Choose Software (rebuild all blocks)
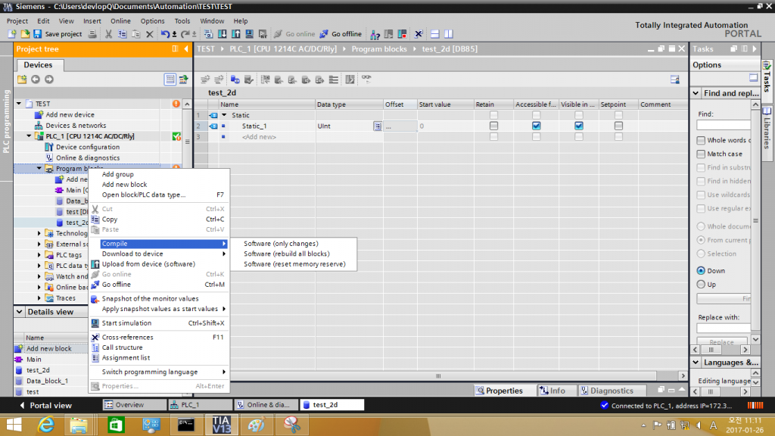 [x=287, y=254]
